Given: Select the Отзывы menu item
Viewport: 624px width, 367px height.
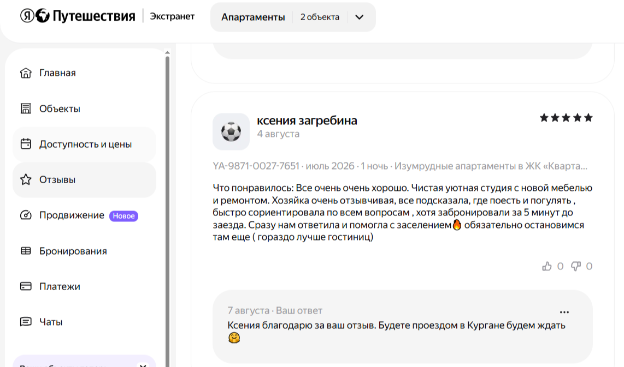Looking at the screenshot, I should [84, 179].
